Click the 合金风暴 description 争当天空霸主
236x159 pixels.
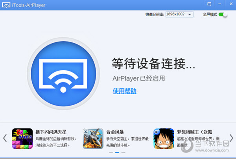coord(127,142)
